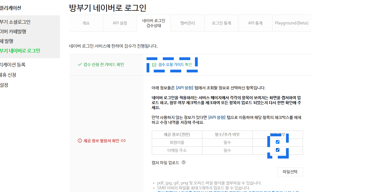This screenshot has height=192, width=385.
Task: Click the 필수/추가 여부 column header
Action: [x=227, y=134]
